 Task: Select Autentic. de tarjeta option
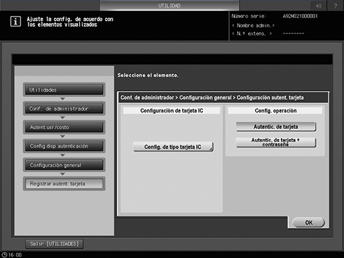click(276, 126)
